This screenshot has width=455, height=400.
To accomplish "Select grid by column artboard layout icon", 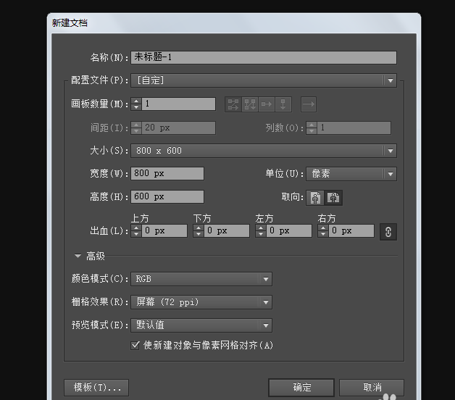I will tap(250, 104).
